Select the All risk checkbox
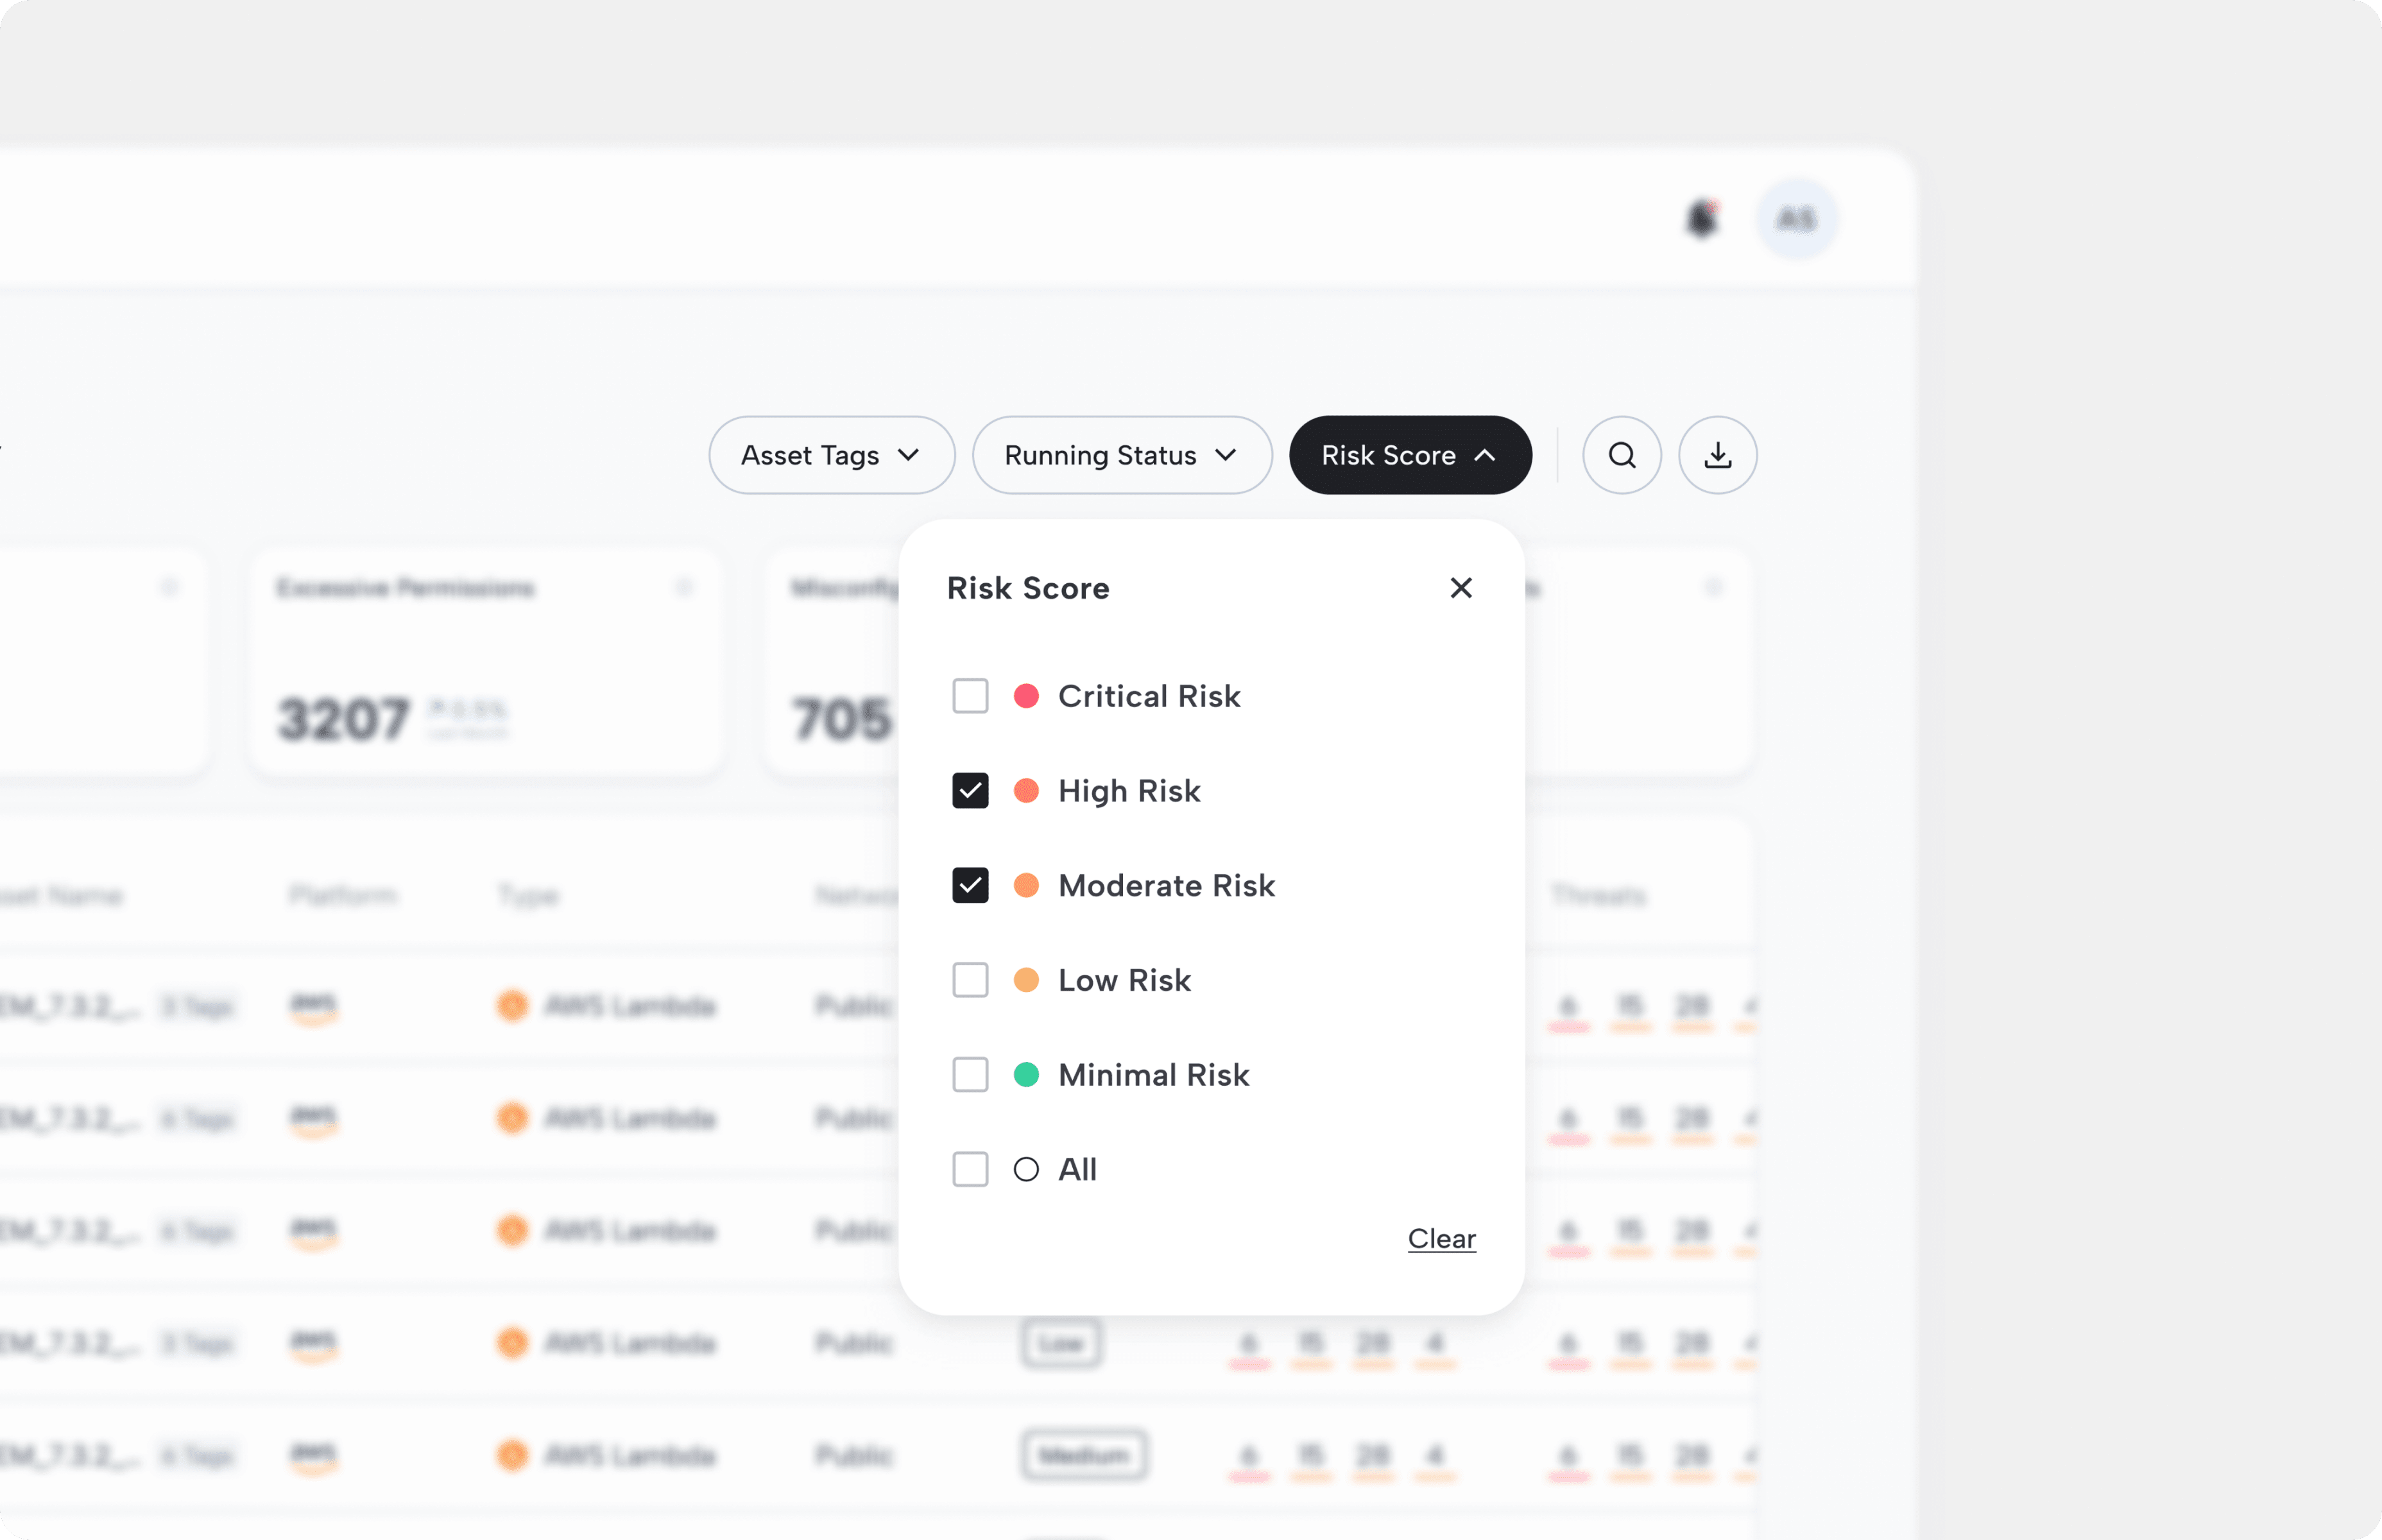 (x=969, y=1169)
